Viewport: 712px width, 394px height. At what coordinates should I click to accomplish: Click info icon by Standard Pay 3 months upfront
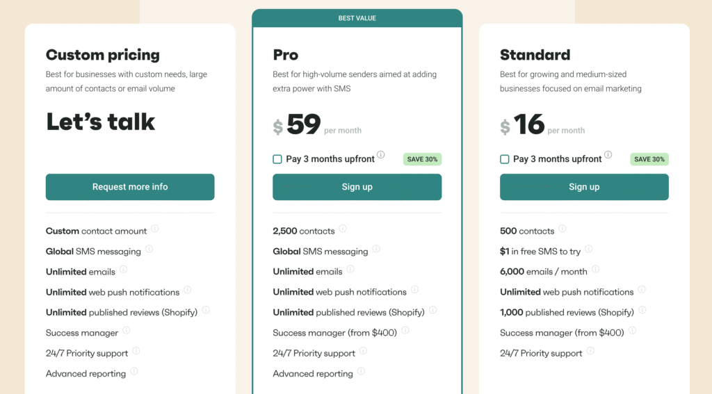(x=608, y=155)
